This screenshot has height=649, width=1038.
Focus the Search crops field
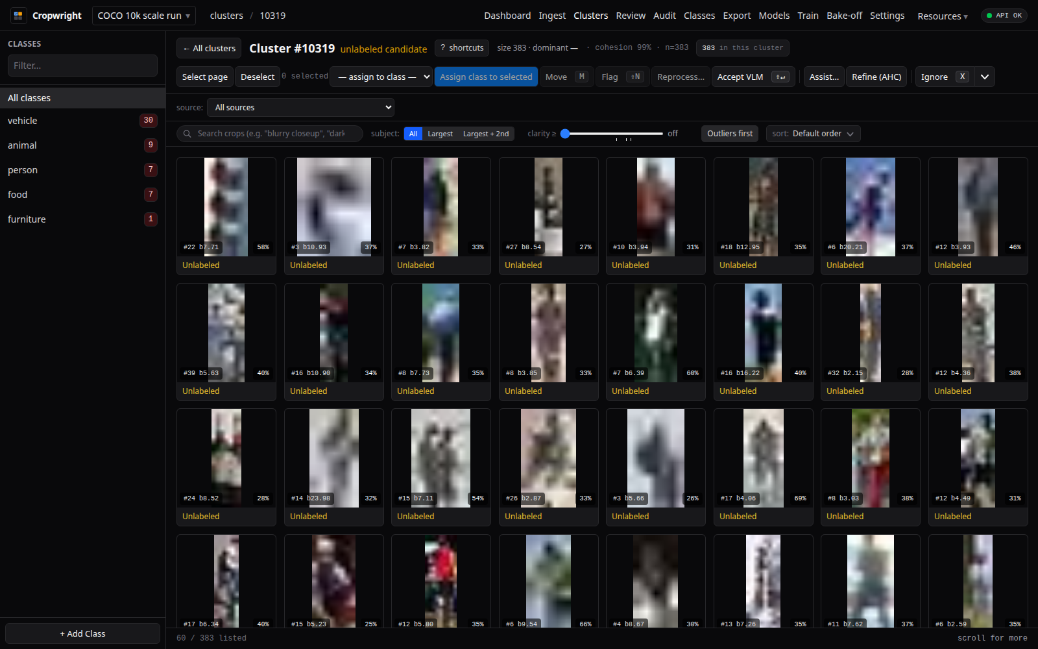coord(270,134)
